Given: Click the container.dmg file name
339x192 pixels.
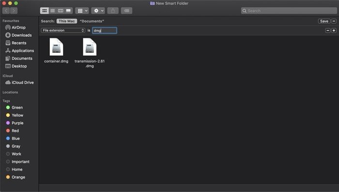Looking at the screenshot, I should (56, 61).
